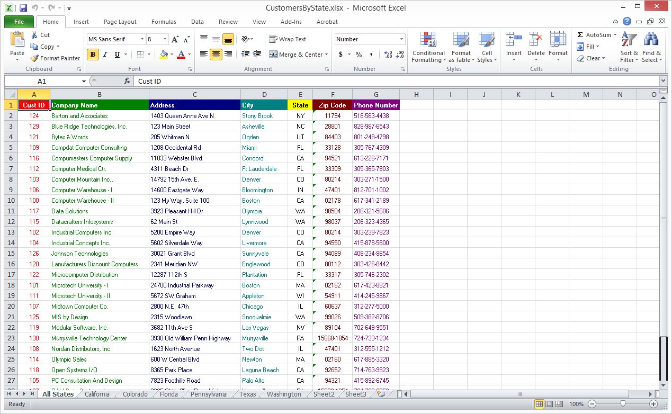The image size is (672, 414).
Task: Switch to the Page Layout ribbon tab
Action: coord(120,22)
